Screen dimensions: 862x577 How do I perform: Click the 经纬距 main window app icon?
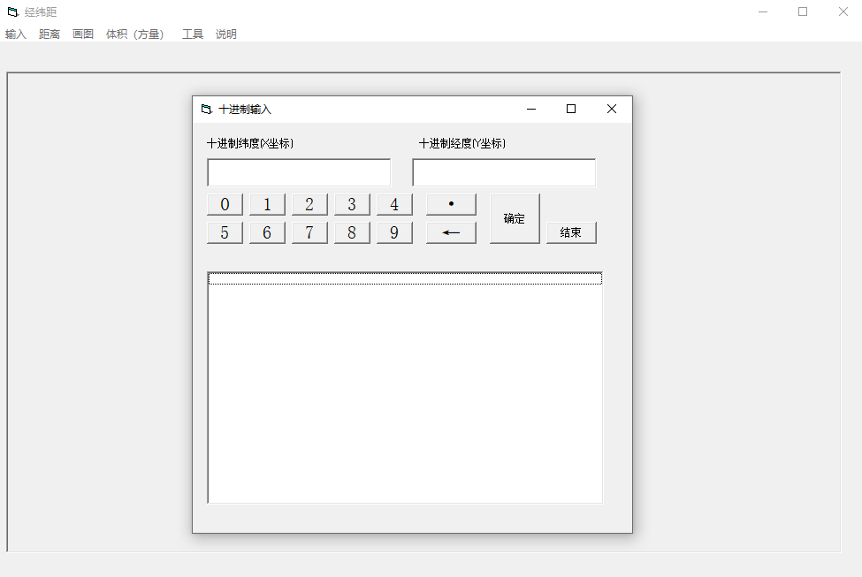tap(12, 11)
